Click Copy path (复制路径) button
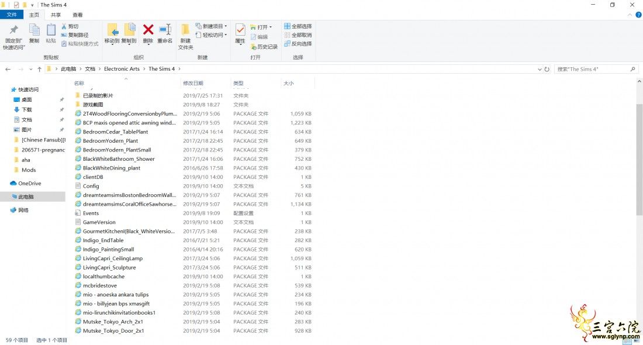This screenshot has width=643, height=345. click(x=75, y=35)
